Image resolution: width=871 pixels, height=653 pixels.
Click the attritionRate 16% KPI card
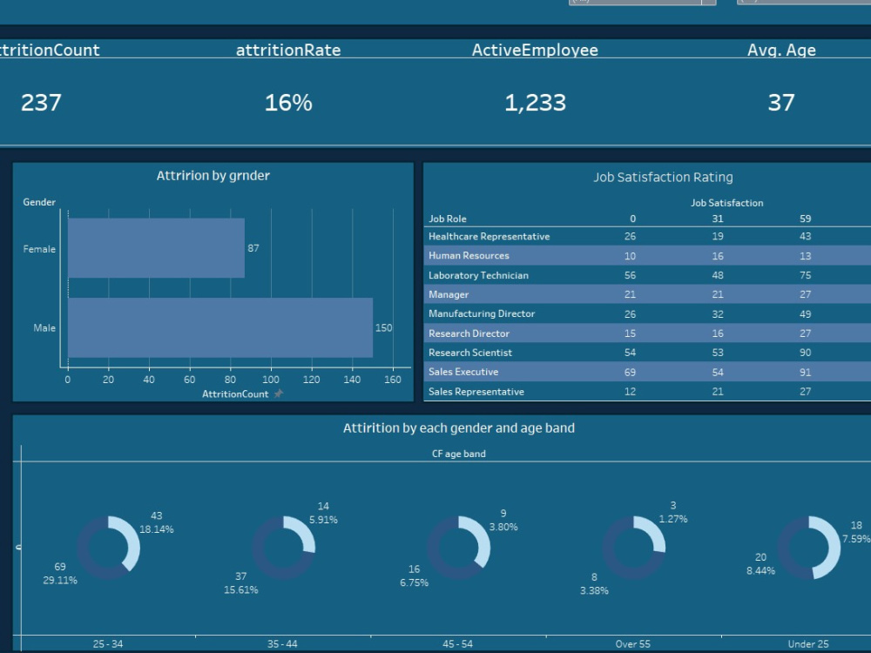coord(287,103)
